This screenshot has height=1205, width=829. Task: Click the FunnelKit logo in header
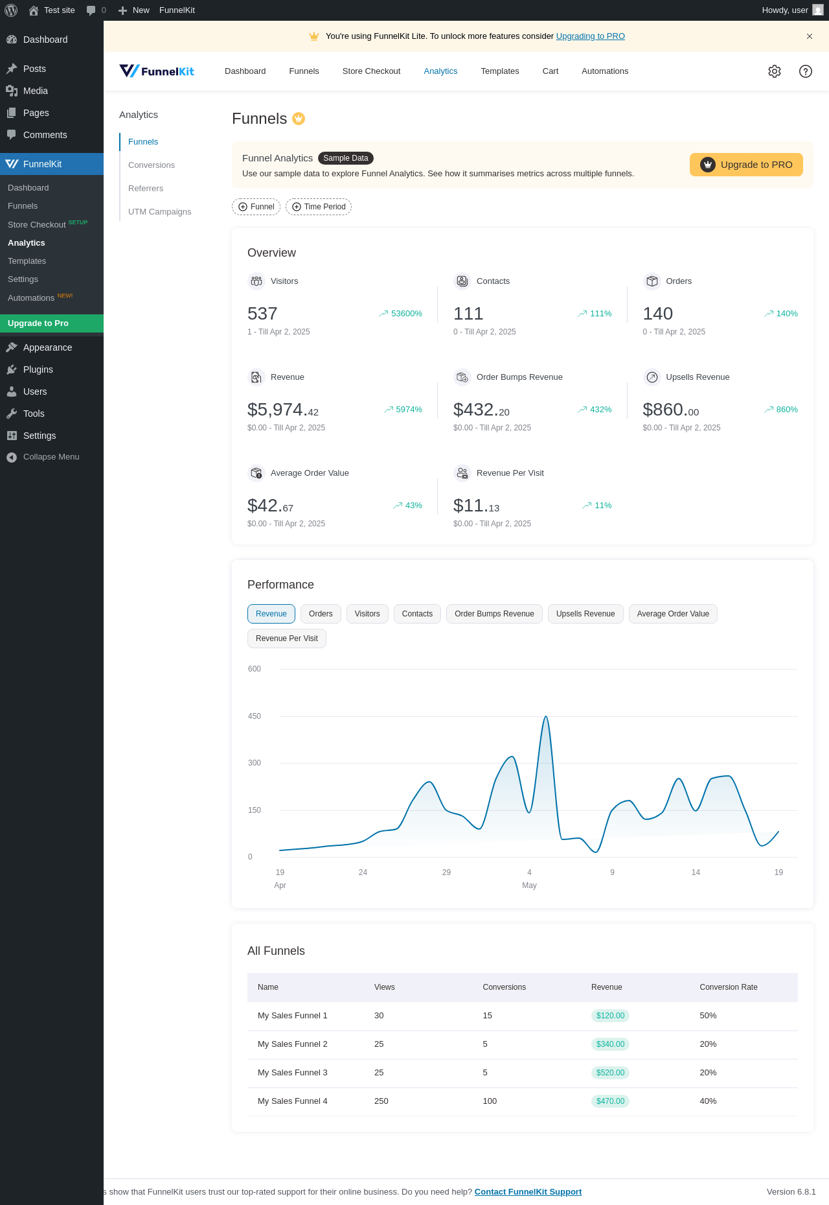click(157, 71)
